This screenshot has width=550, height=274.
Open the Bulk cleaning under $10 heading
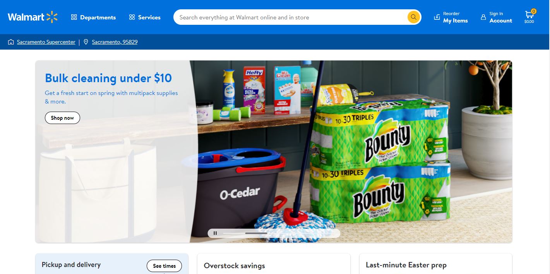click(x=108, y=78)
